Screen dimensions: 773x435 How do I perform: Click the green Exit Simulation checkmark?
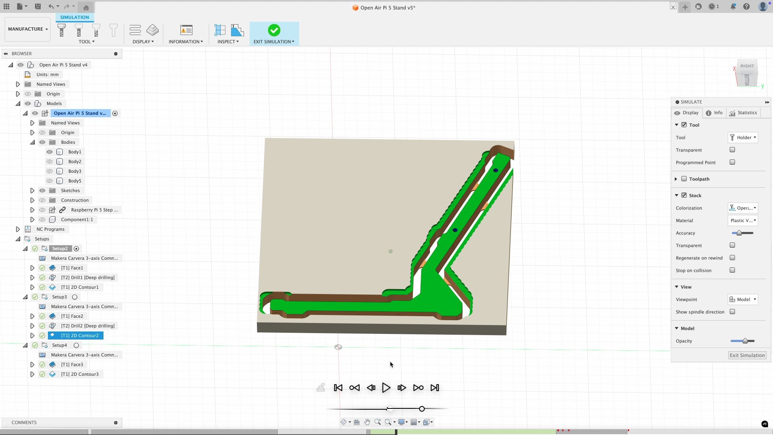274,30
